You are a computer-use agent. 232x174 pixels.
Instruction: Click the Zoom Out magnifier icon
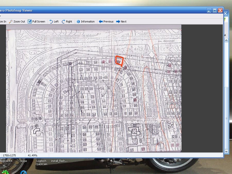(x=11, y=22)
